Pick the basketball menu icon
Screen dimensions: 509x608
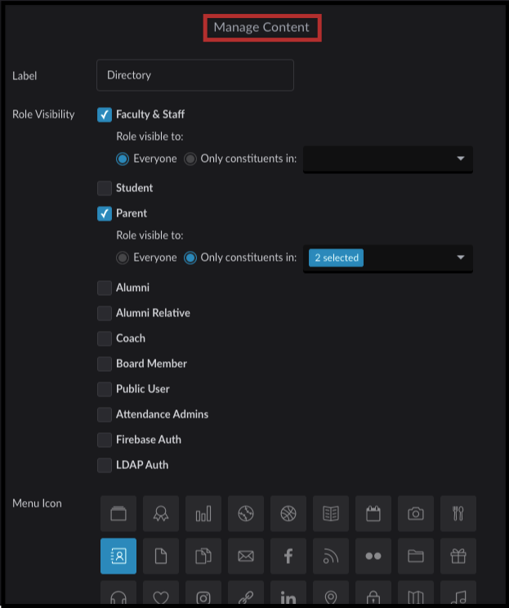288,513
